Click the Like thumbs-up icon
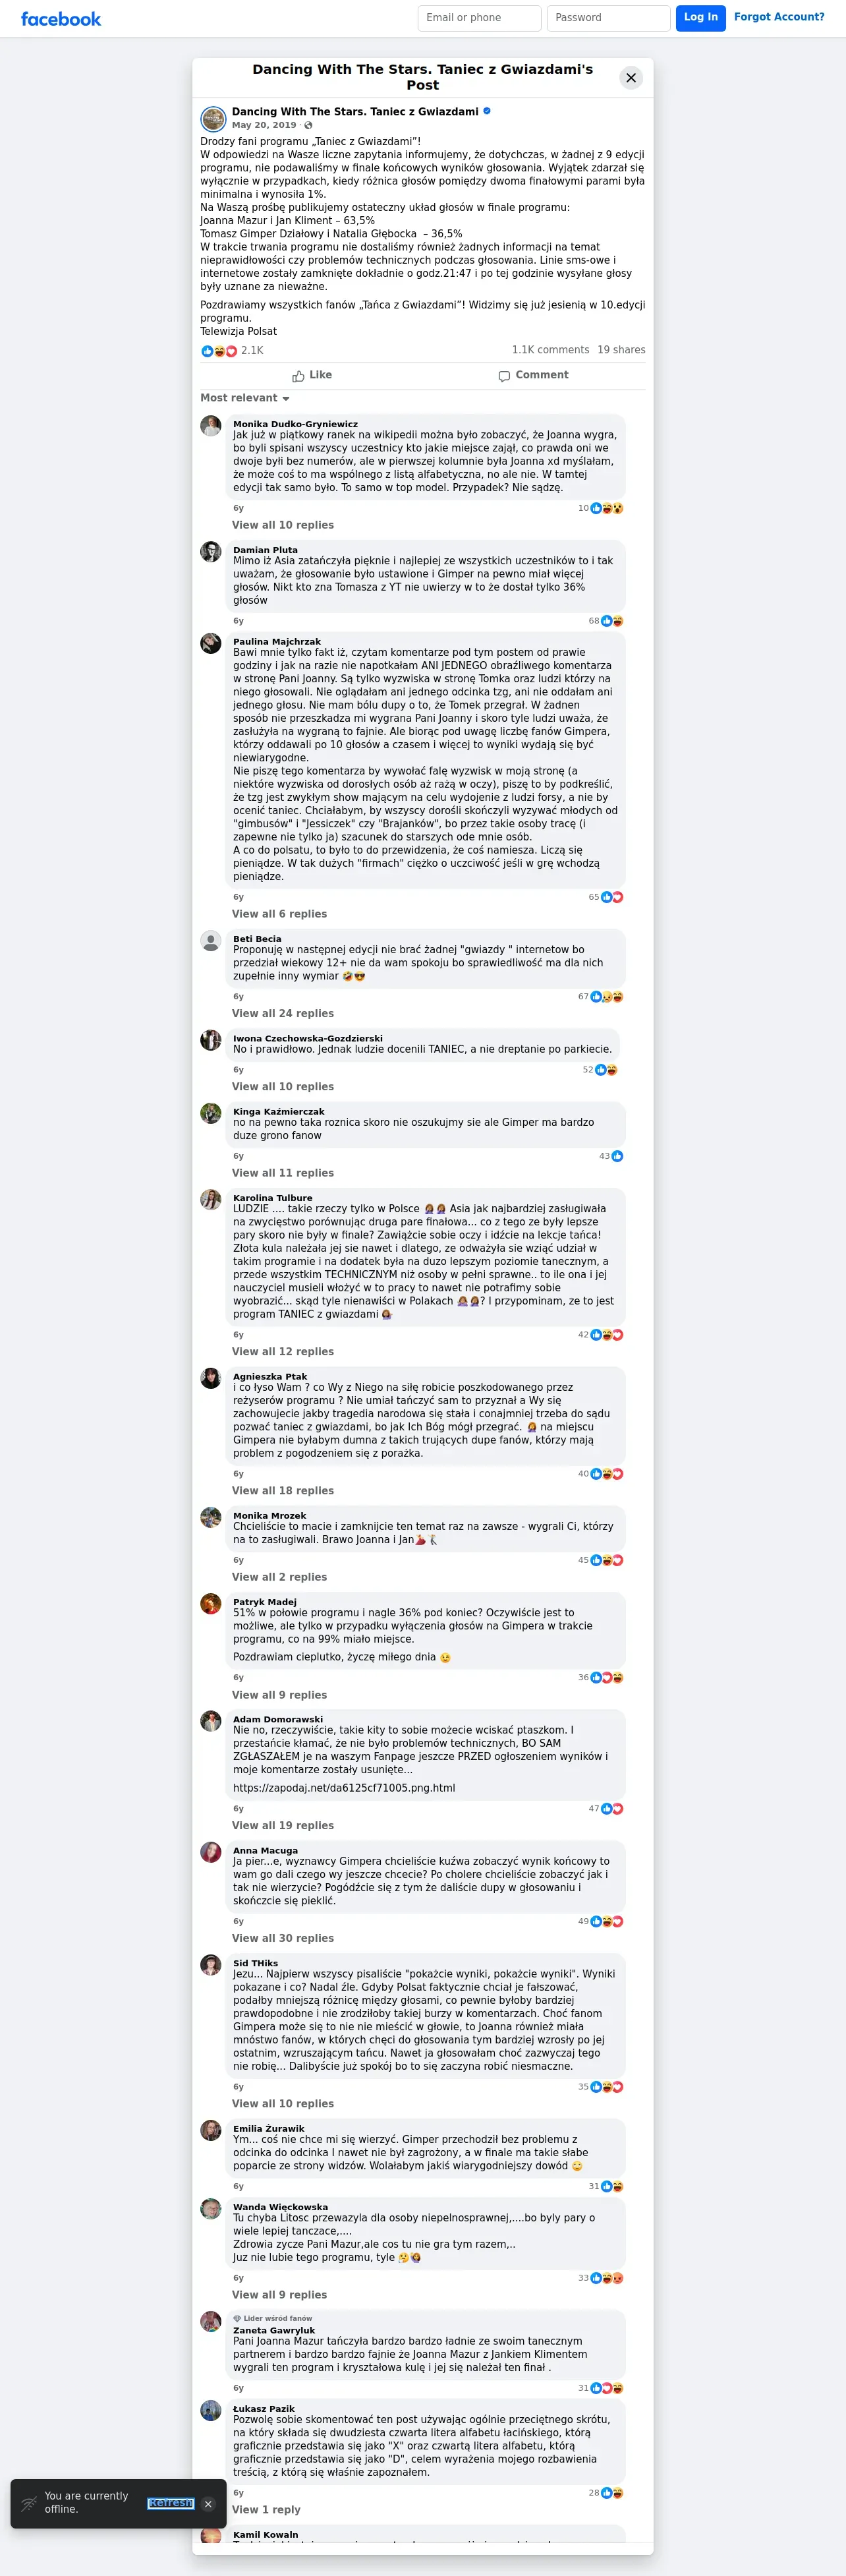This screenshot has width=846, height=2576. pyautogui.click(x=298, y=376)
